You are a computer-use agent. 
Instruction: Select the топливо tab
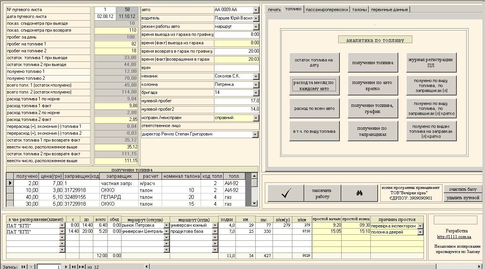294,9
